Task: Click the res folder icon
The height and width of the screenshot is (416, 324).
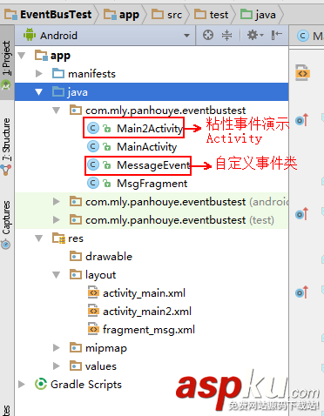Action: [58, 238]
